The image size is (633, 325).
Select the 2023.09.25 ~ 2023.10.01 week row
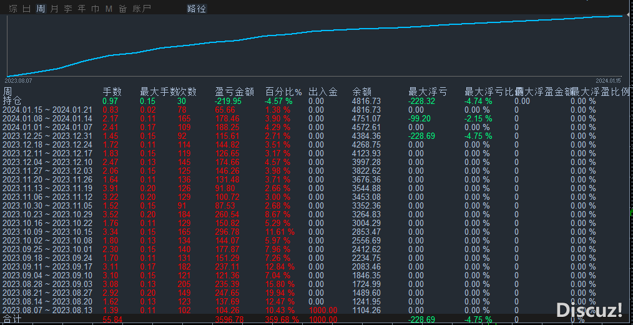click(x=47, y=249)
